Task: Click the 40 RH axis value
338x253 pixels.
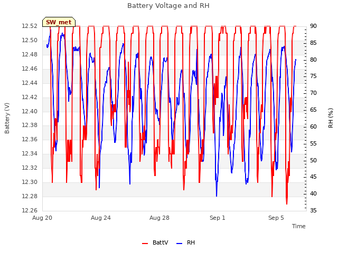Action: click(313, 193)
